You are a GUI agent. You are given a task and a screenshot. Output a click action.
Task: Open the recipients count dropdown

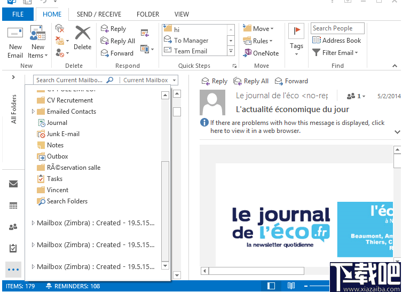[x=356, y=96]
